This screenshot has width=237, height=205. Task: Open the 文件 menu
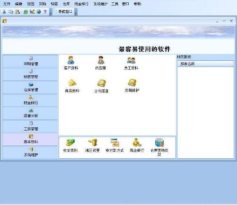tap(7, 4)
